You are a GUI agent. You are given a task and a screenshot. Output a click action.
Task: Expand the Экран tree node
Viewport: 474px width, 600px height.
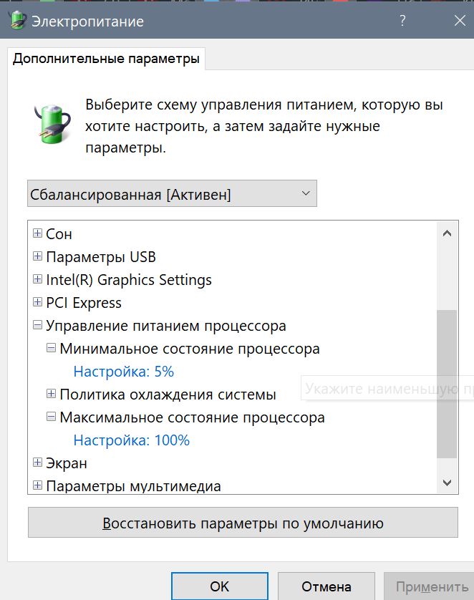pos(37,463)
